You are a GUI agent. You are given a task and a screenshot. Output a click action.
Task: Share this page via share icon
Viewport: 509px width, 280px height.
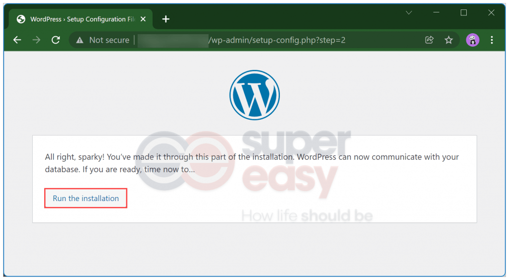(429, 40)
